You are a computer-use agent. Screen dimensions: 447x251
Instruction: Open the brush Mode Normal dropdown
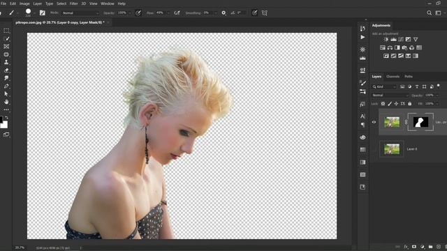coord(80,13)
